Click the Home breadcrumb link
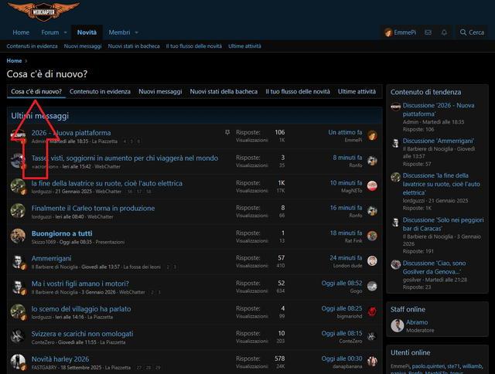Screen dimensions: 495x374 coord(14,60)
